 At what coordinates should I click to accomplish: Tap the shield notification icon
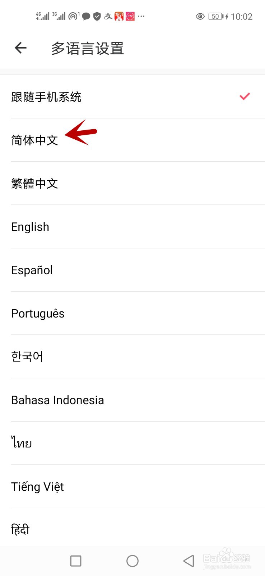pos(97,17)
